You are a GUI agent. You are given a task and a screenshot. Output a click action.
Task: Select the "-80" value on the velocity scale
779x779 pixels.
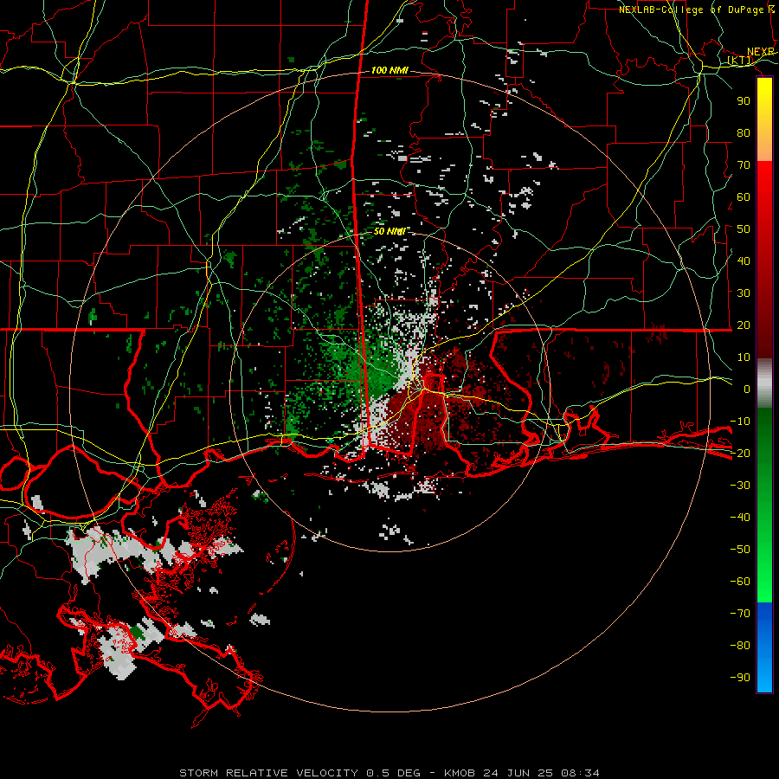(x=740, y=646)
